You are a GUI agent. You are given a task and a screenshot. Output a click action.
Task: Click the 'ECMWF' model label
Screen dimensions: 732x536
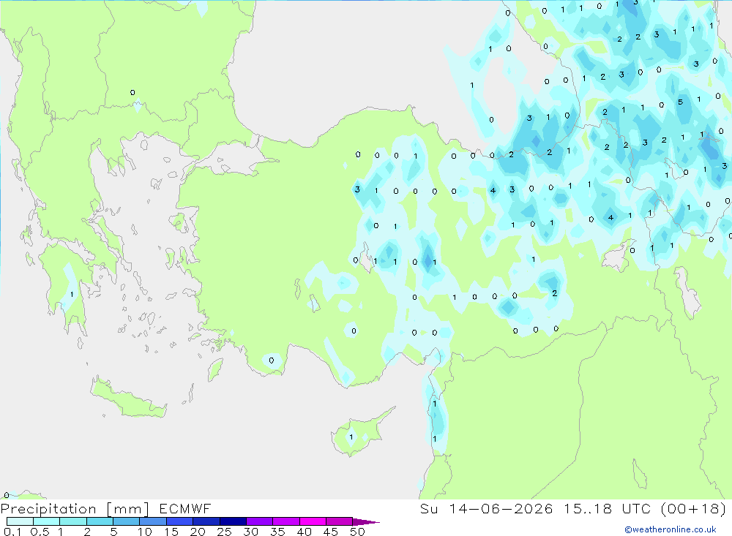185,508
